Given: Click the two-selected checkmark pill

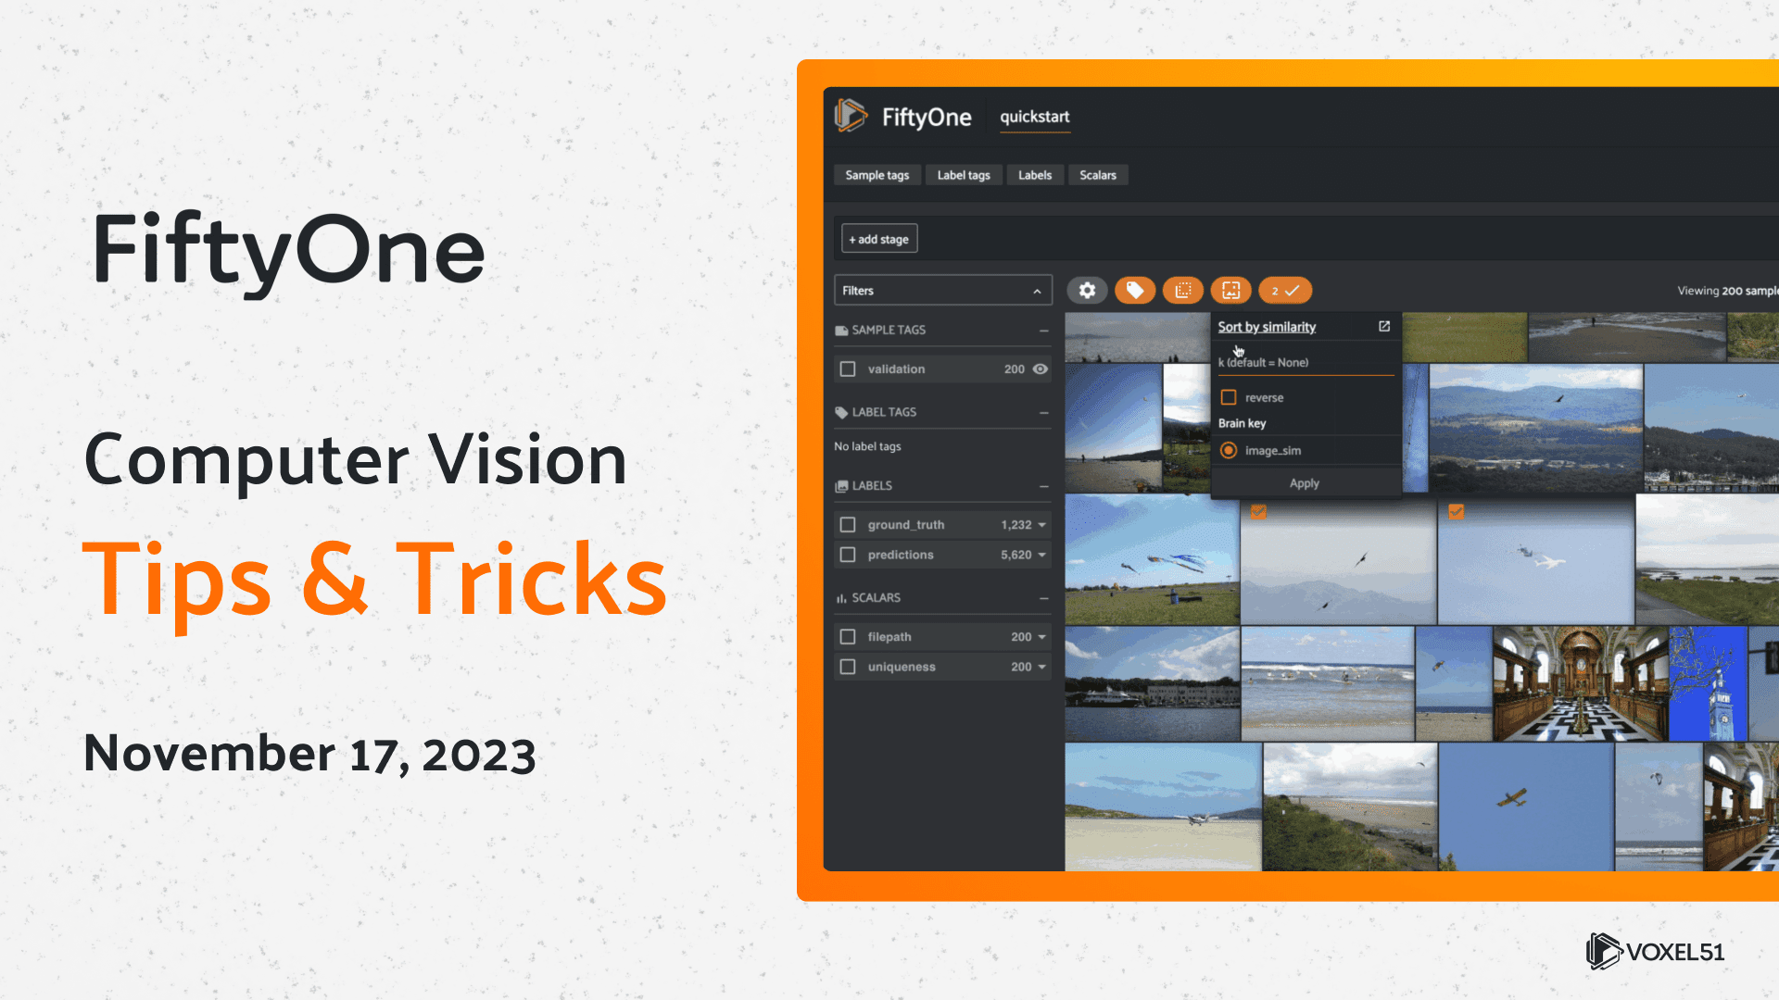Looking at the screenshot, I should pyautogui.click(x=1285, y=291).
